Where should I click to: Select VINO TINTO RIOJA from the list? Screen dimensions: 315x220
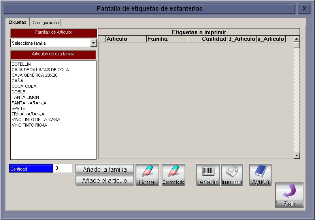(29, 125)
